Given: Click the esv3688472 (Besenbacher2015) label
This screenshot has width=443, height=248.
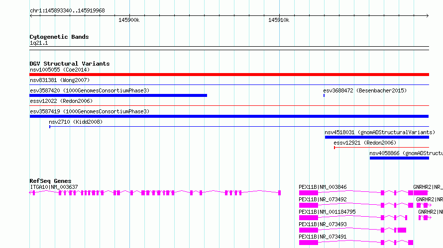Looking at the screenshot, I should pyautogui.click(x=365, y=90).
